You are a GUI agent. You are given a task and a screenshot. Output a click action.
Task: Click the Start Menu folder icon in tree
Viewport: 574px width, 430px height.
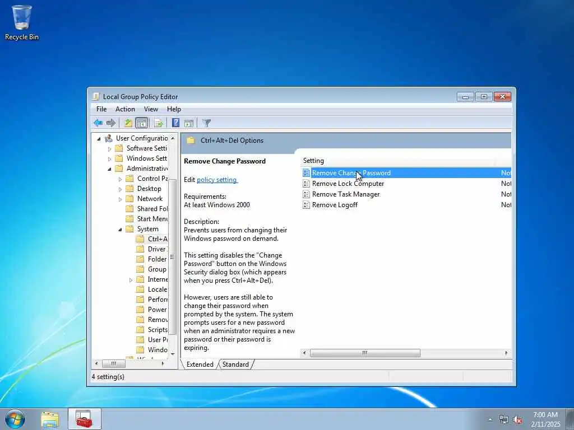click(129, 219)
